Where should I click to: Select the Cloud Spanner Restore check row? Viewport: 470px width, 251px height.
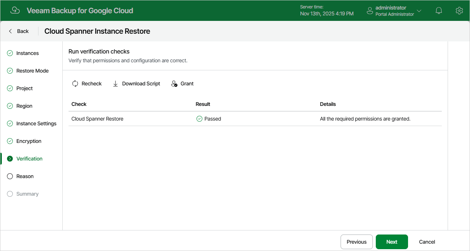tap(255, 119)
